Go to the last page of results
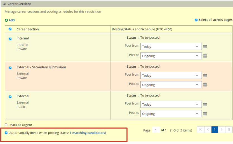Viewport: 233px width, 144px height. 229,130
